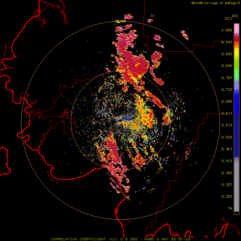Select the 0.947 scale value

tap(227, 42)
